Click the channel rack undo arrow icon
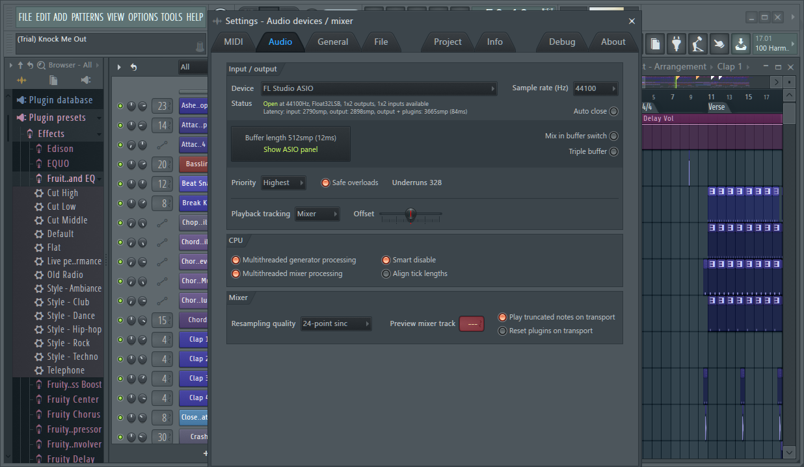 [133, 67]
